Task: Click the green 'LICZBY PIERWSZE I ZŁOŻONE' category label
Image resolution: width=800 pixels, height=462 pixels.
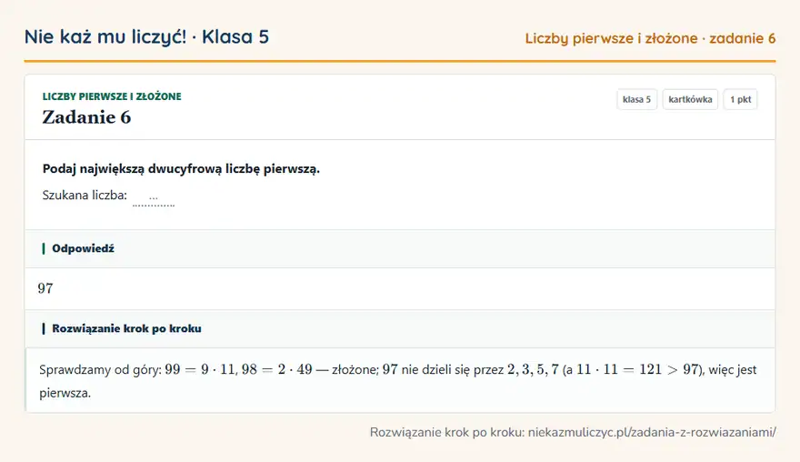Action: click(112, 96)
